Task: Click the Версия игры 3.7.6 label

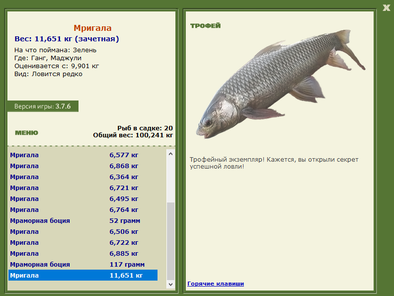Action: [x=43, y=106]
